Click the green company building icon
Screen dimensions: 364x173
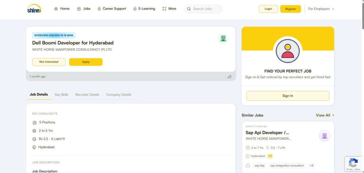click(223, 38)
